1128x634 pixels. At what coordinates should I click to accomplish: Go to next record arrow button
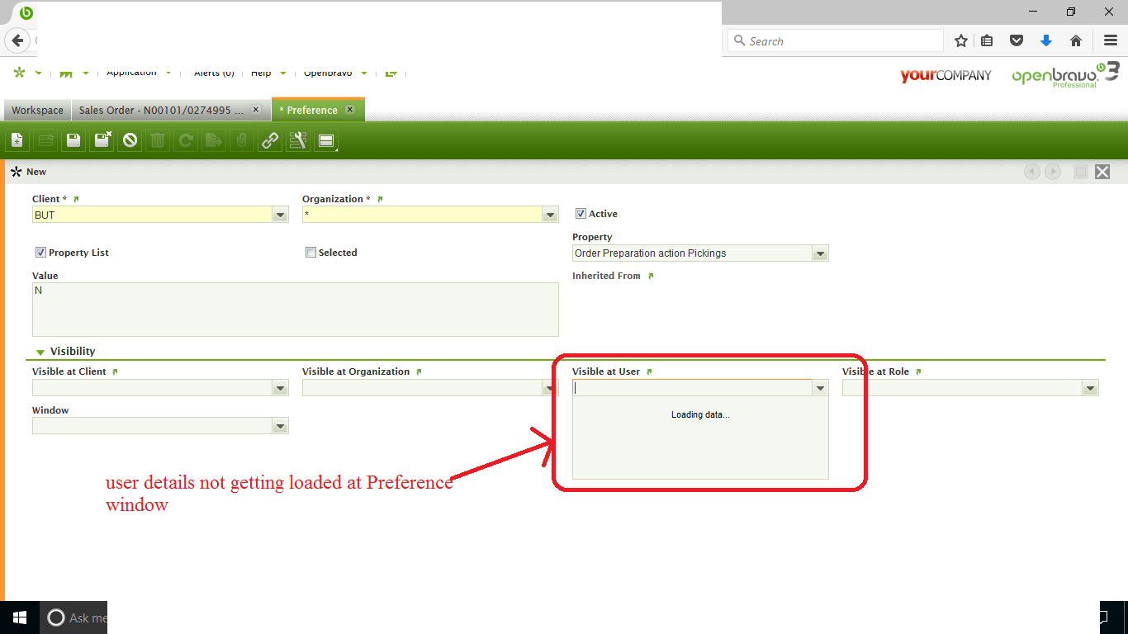point(1053,172)
